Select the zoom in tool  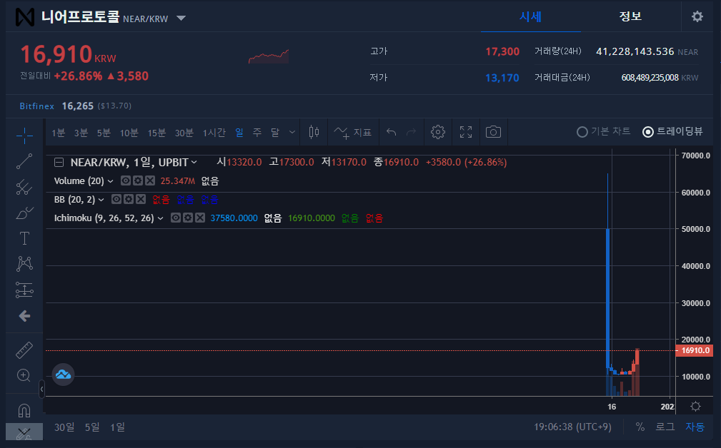[24, 375]
